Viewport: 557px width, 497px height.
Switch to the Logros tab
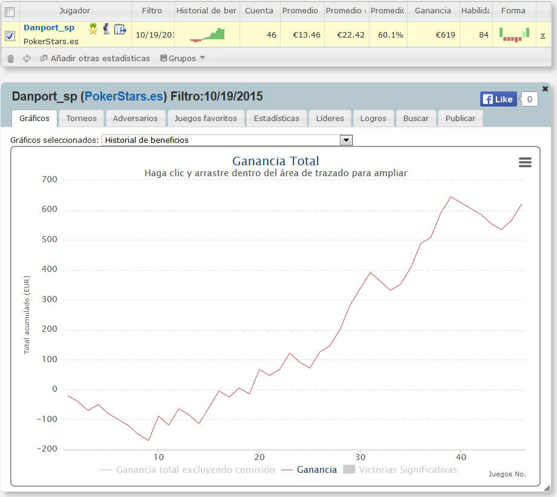coord(373,119)
